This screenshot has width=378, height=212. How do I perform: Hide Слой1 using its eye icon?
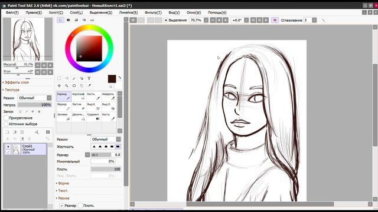(x=8, y=147)
